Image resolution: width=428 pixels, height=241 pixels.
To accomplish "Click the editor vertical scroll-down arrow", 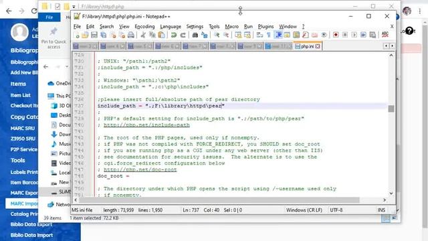I will [x=391, y=193].
